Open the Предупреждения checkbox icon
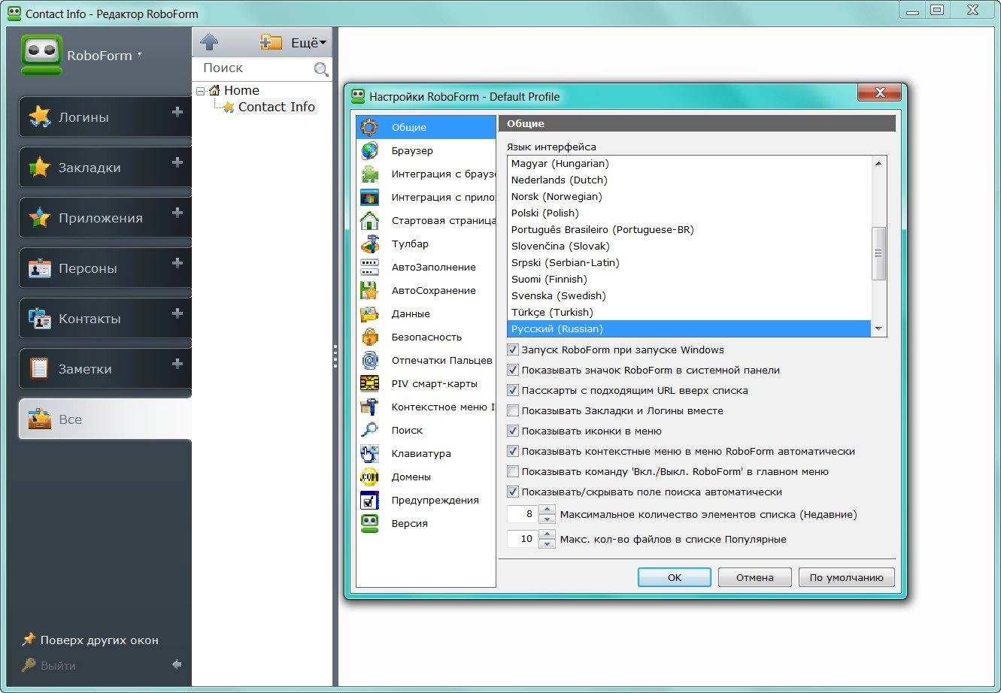1001x693 pixels. pos(369,500)
